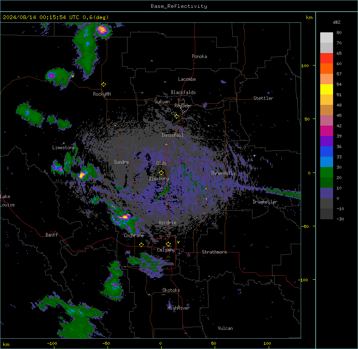The height and width of the screenshot is (349, 358).
Task: Pick the green 20–30 dBZ swatch
Action: click(x=326, y=172)
